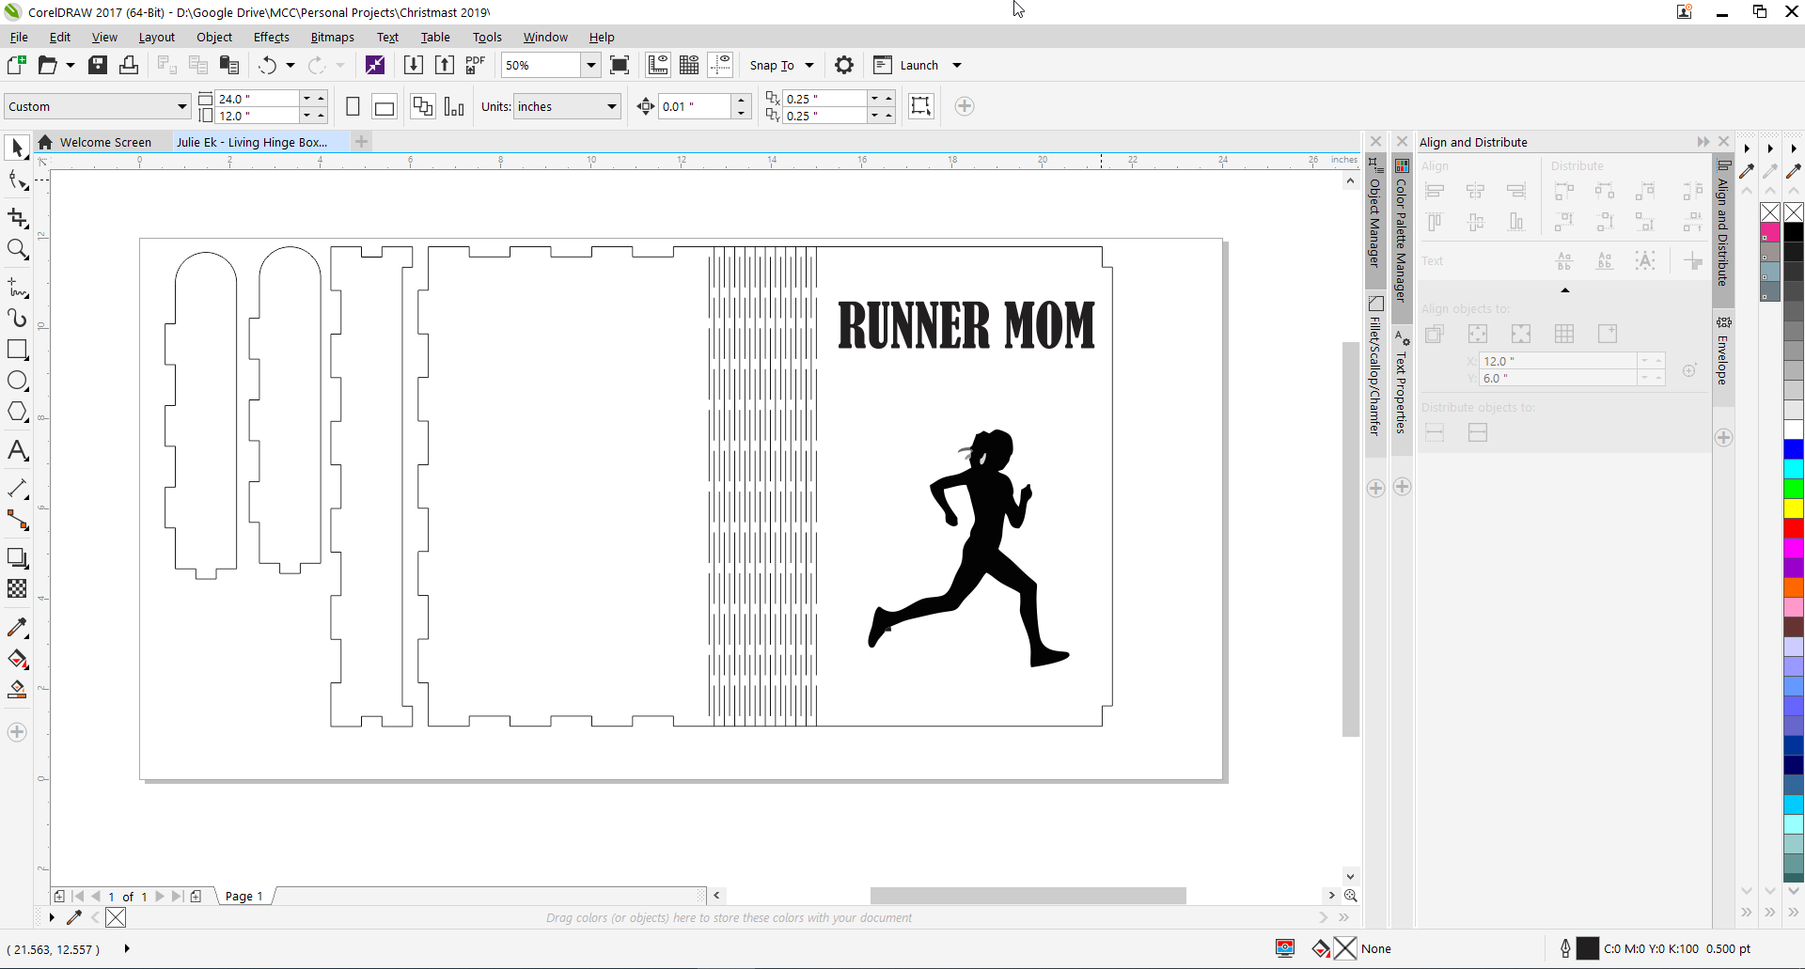Toggle Treat All Objects as Filled

920,106
